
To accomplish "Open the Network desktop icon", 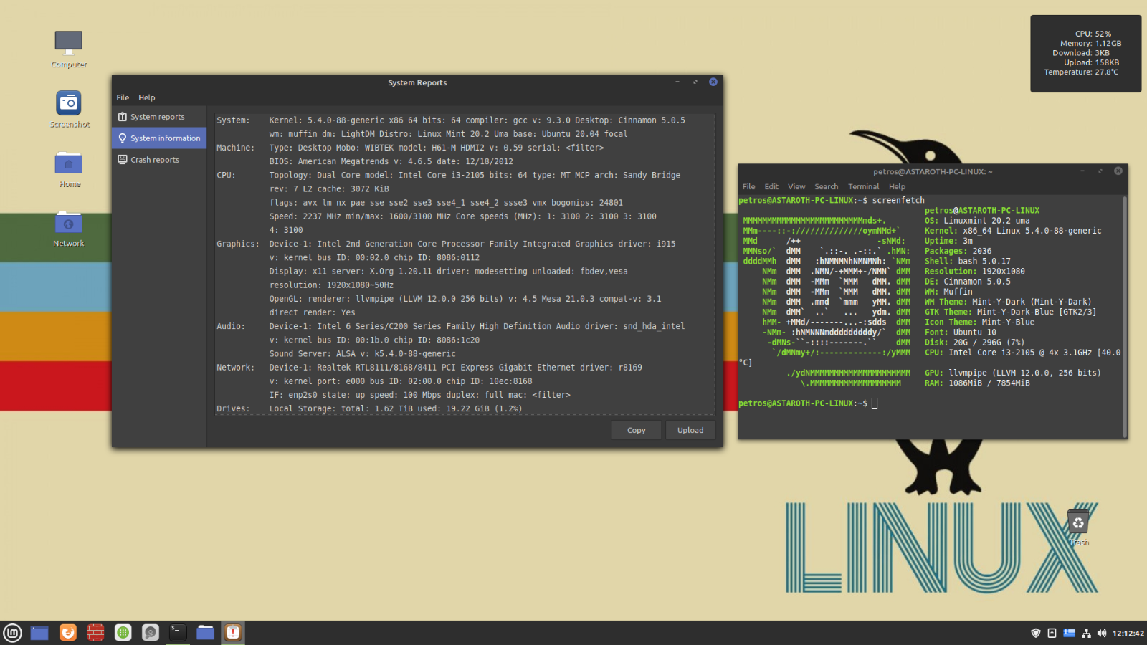I will coord(69,229).
